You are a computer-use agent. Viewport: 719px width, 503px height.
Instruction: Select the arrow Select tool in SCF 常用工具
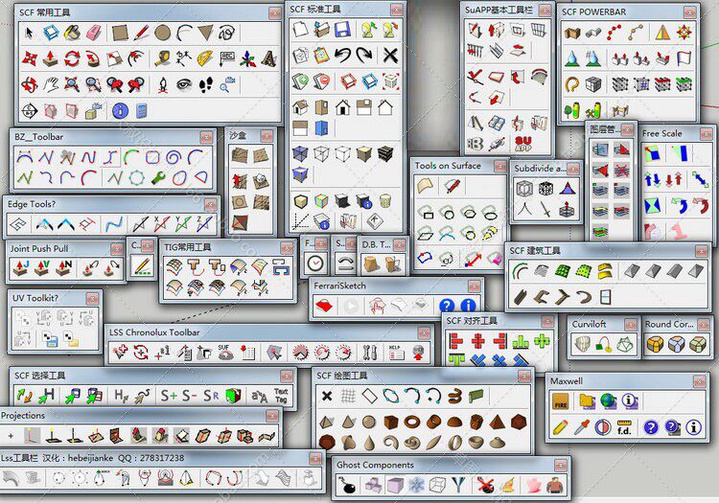coord(30,33)
